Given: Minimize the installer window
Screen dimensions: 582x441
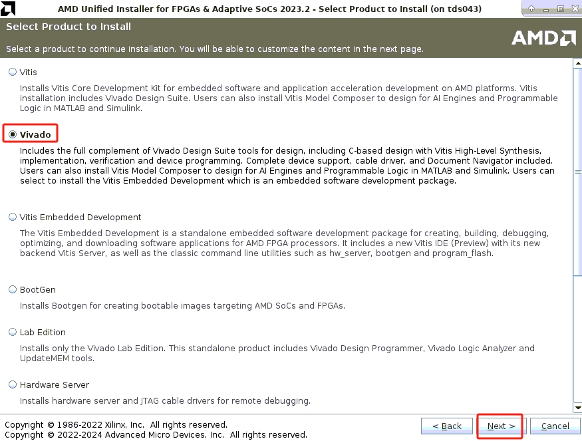Looking at the screenshot, I should [545, 9].
